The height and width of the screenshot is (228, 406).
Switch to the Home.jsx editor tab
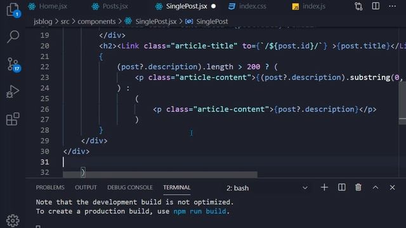coord(48,6)
